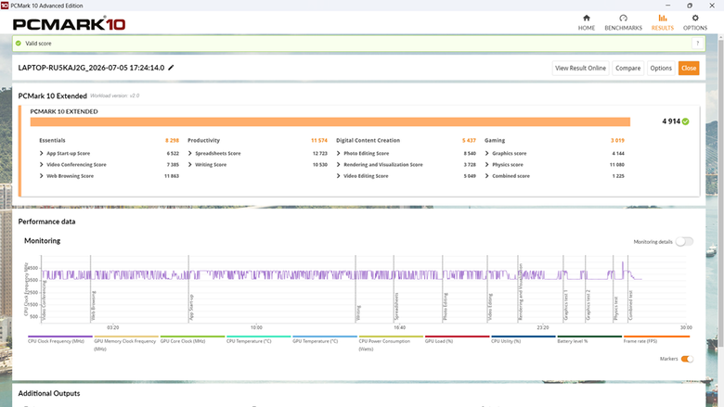Open the Options button beside Compare

pyautogui.click(x=661, y=69)
